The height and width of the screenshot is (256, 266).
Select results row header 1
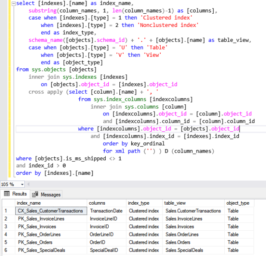point(9,211)
